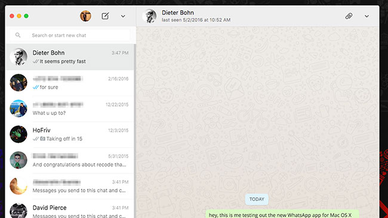Image resolution: width=388 pixels, height=218 pixels.
Task: Click the avatar beside the 'for sure' chat
Action: click(19, 83)
